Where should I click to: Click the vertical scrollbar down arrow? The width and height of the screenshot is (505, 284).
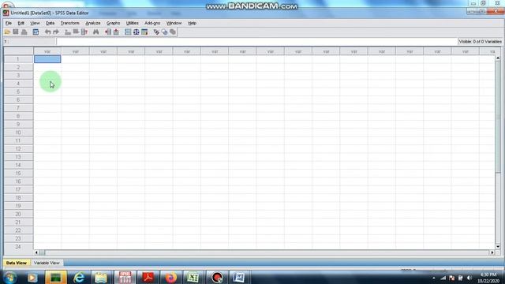click(x=498, y=247)
